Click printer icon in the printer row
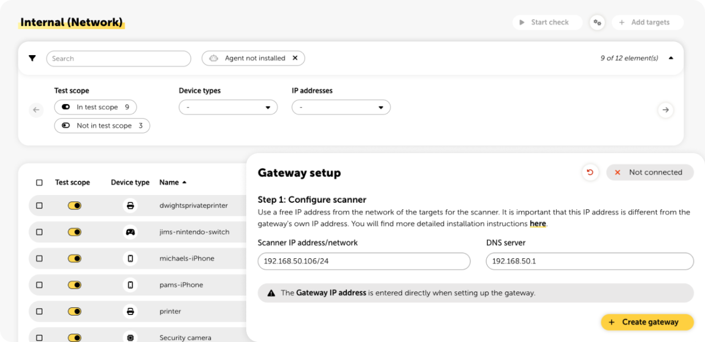 (x=130, y=311)
